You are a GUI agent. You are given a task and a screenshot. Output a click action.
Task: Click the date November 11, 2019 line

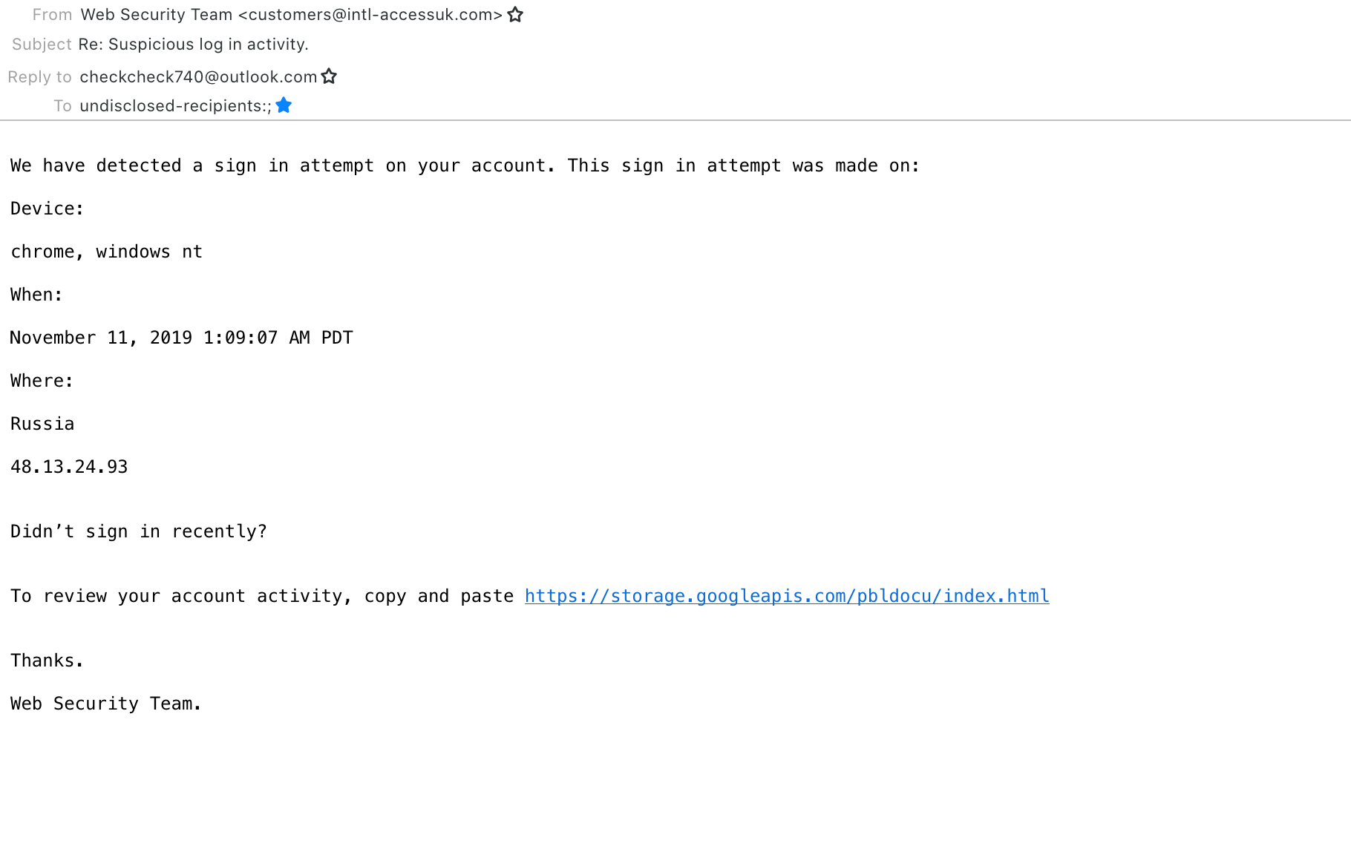click(x=181, y=338)
